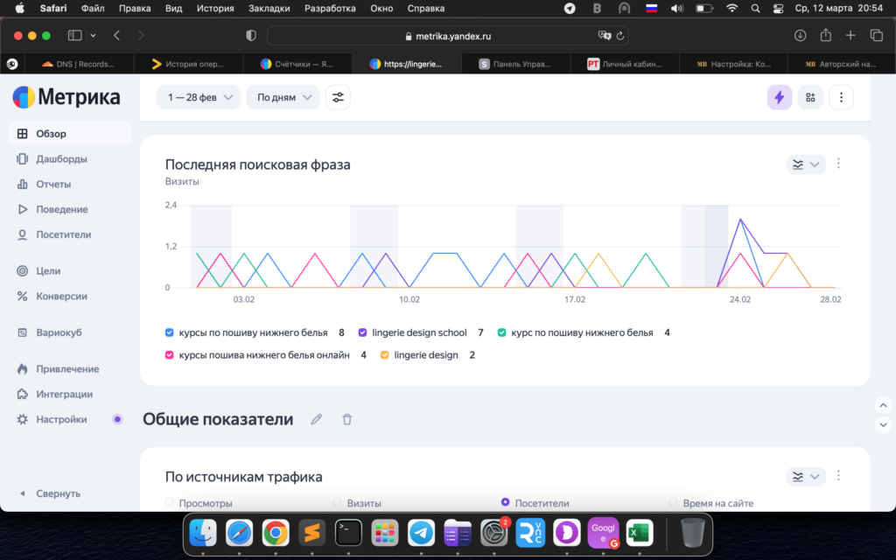
Task: Open the История menu in menu bar
Action: pyautogui.click(x=215, y=9)
